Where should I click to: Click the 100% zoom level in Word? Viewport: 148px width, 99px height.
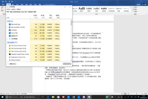pyautogui.click(x=146, y=94)
